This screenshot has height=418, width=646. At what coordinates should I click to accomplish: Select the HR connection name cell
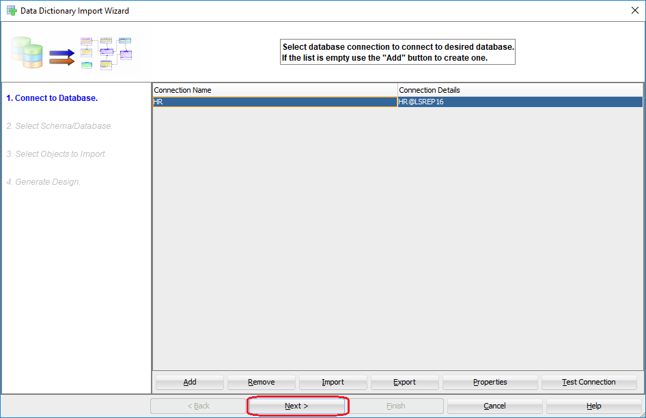click(x=275, y=102)
